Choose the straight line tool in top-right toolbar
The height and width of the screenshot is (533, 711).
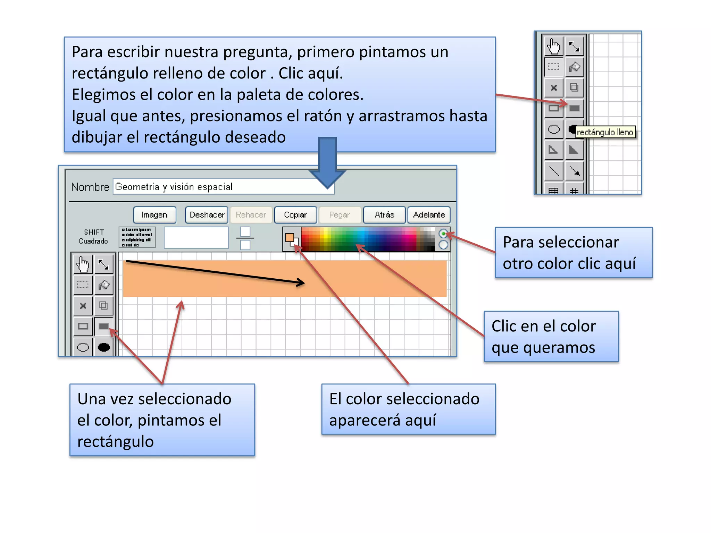tap(554, 171)
